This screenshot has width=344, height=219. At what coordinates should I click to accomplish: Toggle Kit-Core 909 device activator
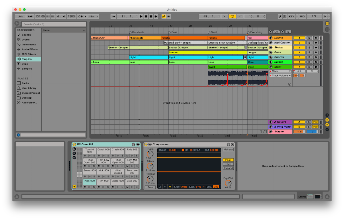pyautogui.click(x=74, y=144)
